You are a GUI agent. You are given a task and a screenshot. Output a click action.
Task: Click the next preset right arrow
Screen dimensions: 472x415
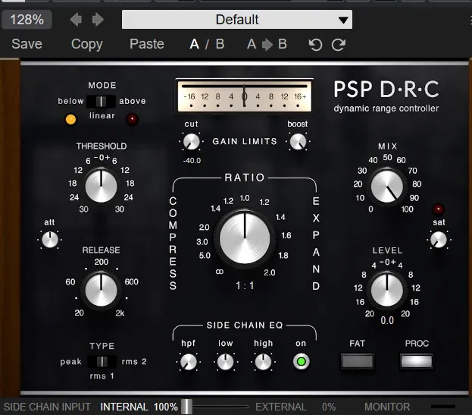[x=98, y=20]
